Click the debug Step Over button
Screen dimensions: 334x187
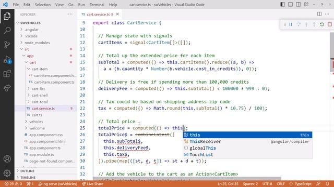click(x=299, y=24)
